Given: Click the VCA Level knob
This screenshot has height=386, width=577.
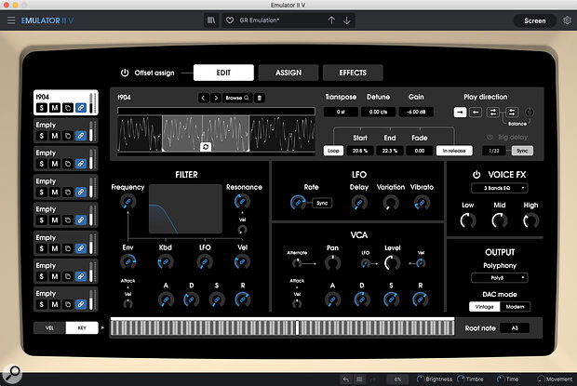Looking at the screenshot, I should point(393,263).
